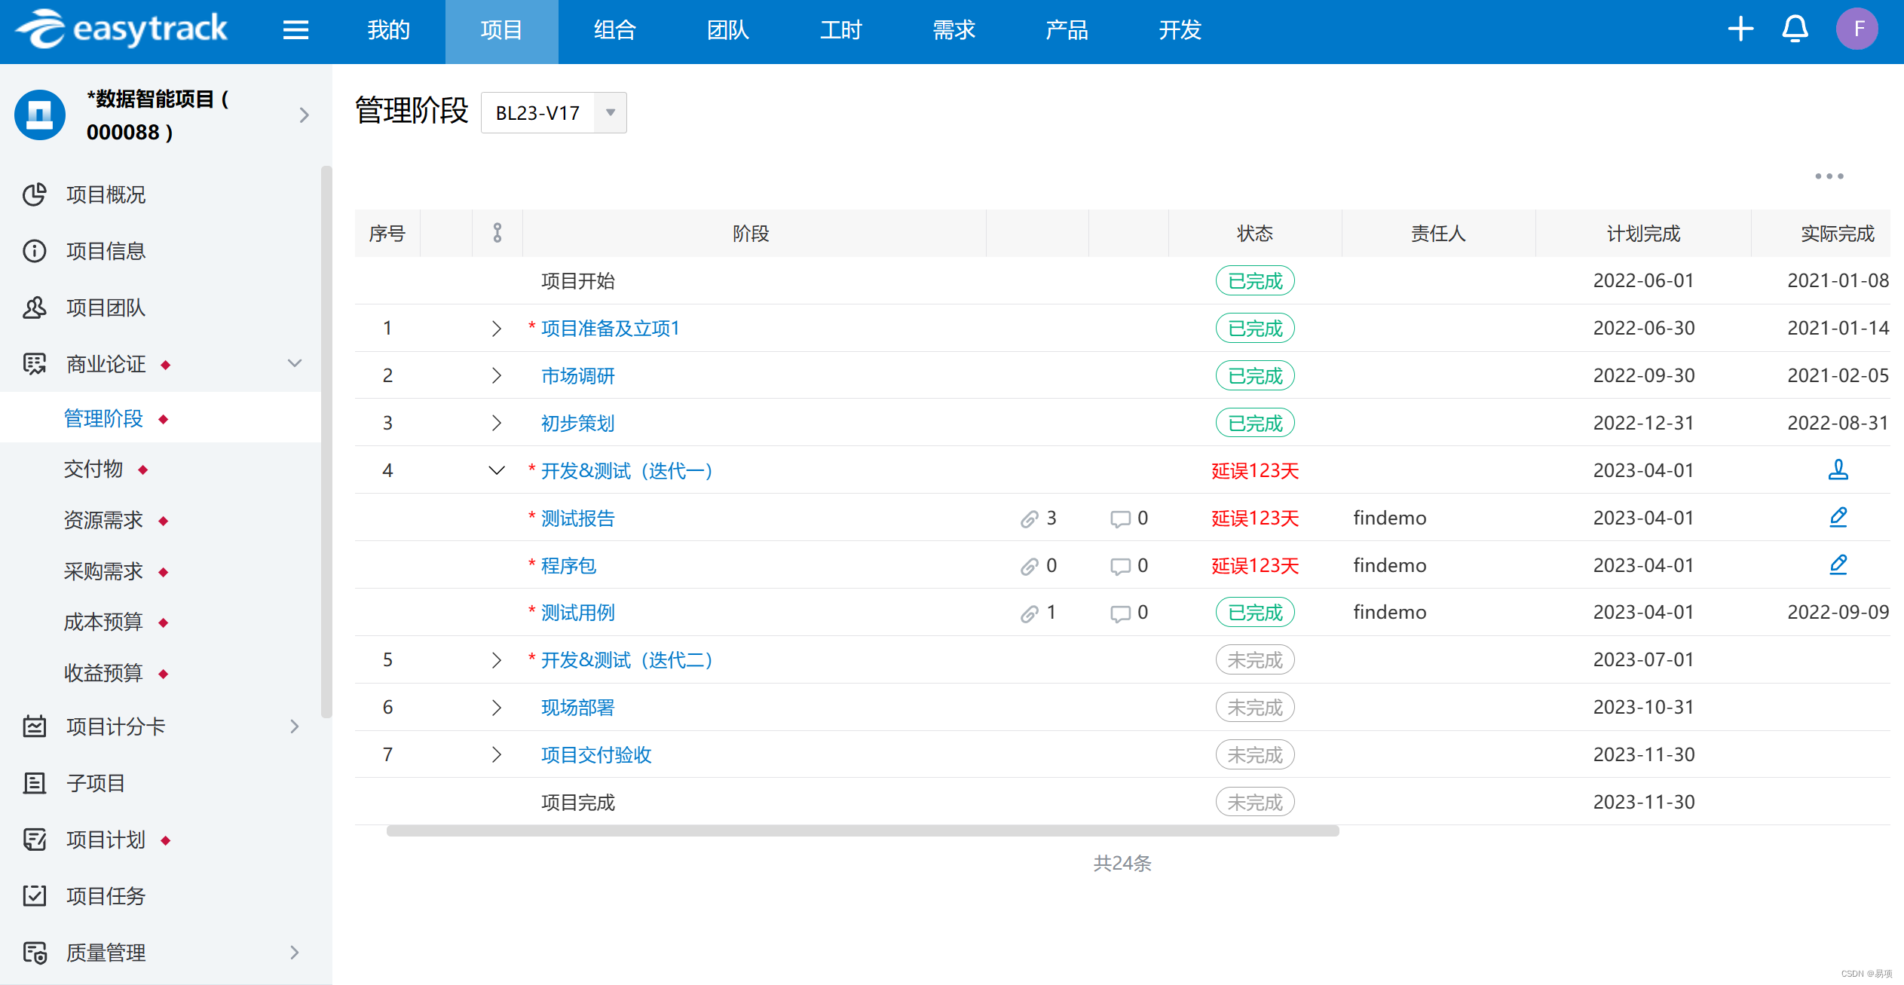Switch to the 开发 tab
The width and height of the screenshot is (1904, 985).
click(1180, 30)
